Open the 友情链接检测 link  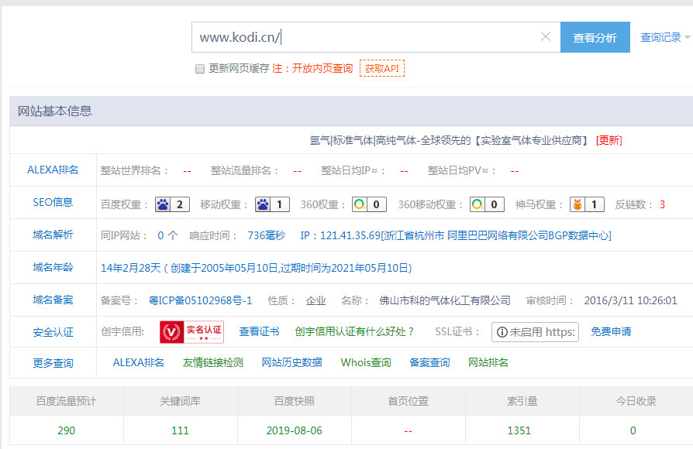[212, 362]
